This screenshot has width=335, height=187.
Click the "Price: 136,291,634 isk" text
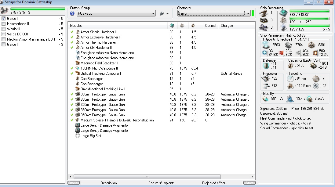(x=308, y=109)
